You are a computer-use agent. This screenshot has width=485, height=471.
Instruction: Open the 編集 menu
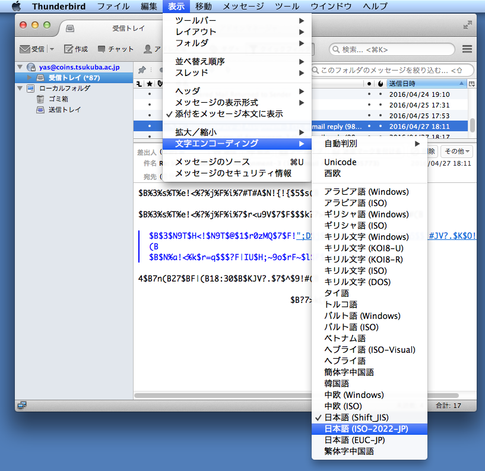pyautogui.click(x=149, y=6)
